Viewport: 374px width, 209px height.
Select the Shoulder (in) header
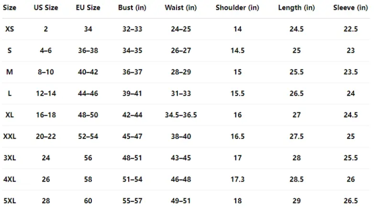[237, 8]
